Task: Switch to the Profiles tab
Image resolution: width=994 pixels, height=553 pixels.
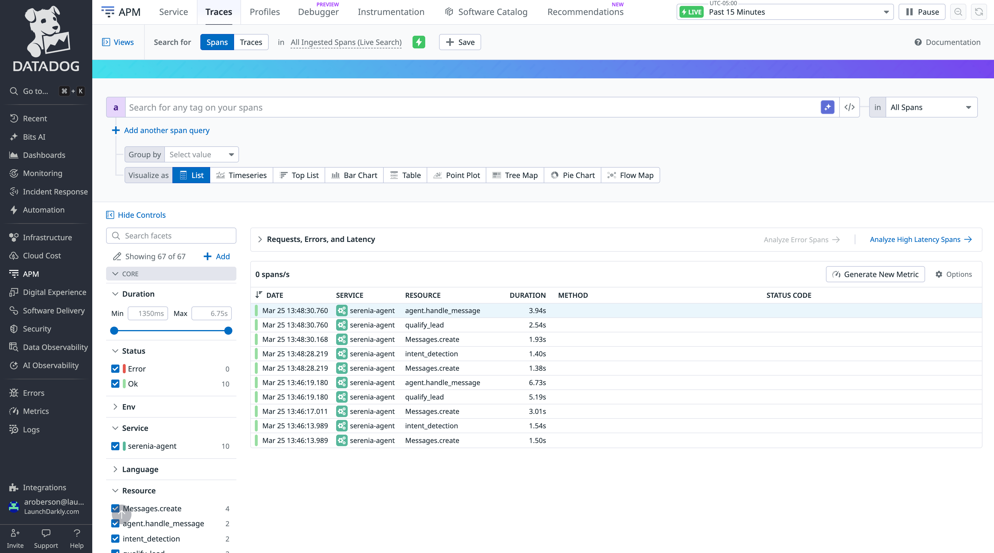Action: click(x=265, y=12)
